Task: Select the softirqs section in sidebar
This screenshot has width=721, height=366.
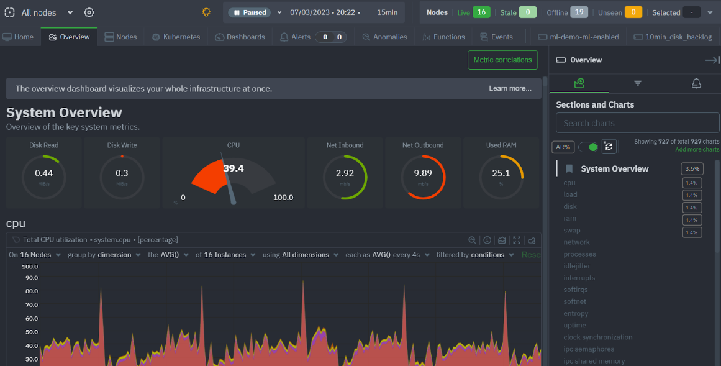Action: click(576, 290)
